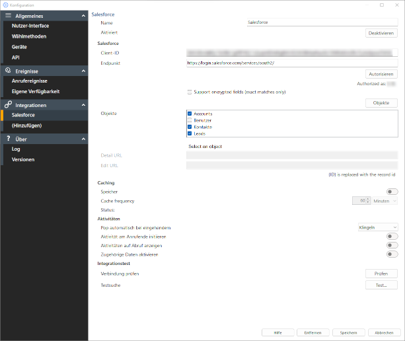Open the Versionen page
405x341 pixels.
23,160
